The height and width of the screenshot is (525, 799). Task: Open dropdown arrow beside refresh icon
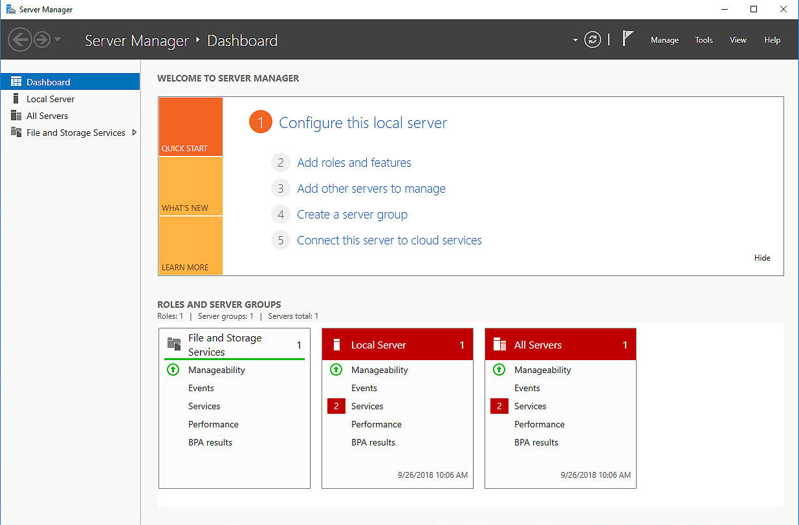coord(575,40)
